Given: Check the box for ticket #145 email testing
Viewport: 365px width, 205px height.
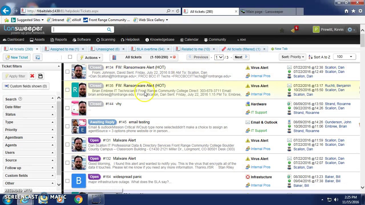Looking at the screenshot, I should pos(67,126).
